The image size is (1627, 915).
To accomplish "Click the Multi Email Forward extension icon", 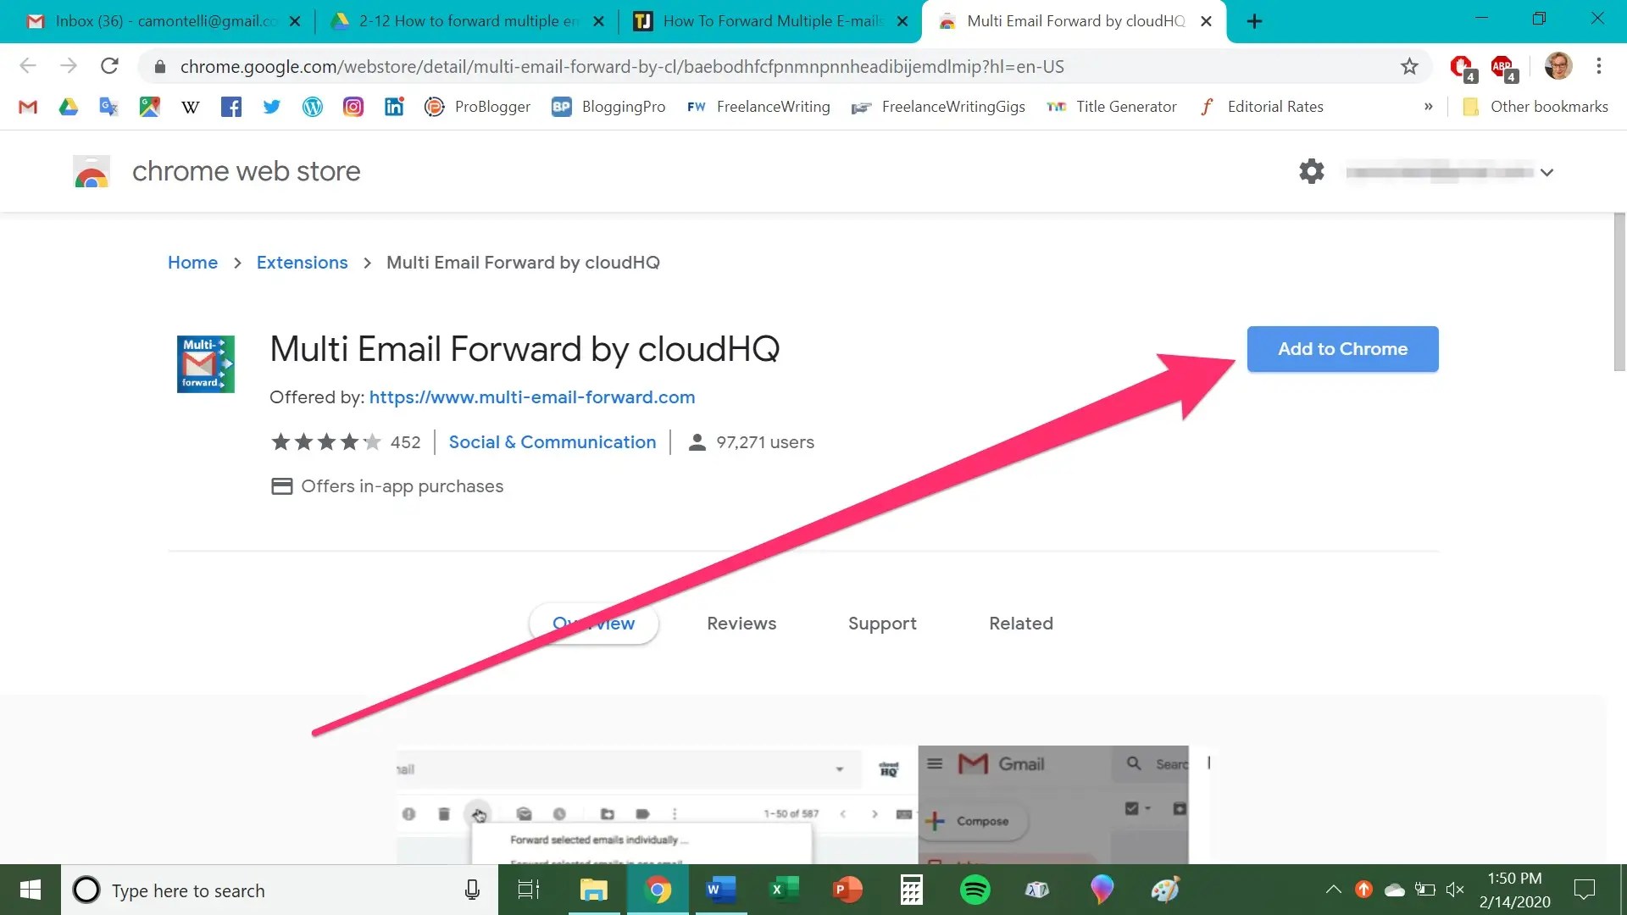I will coord(205,364).
